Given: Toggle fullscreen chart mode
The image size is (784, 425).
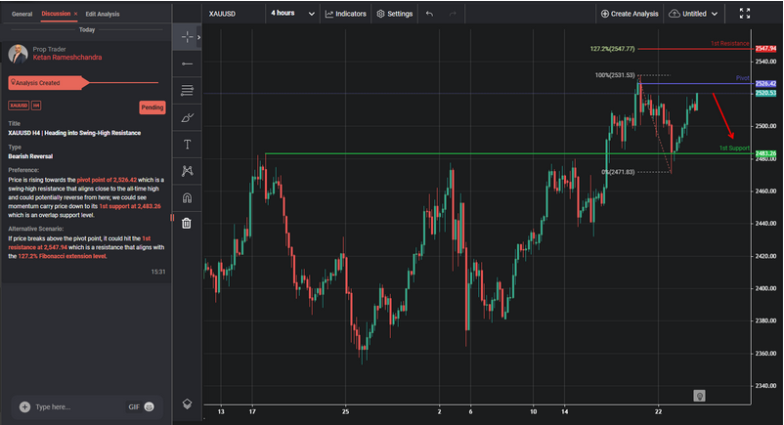Looking at the screenshot, I should point(745,14).
